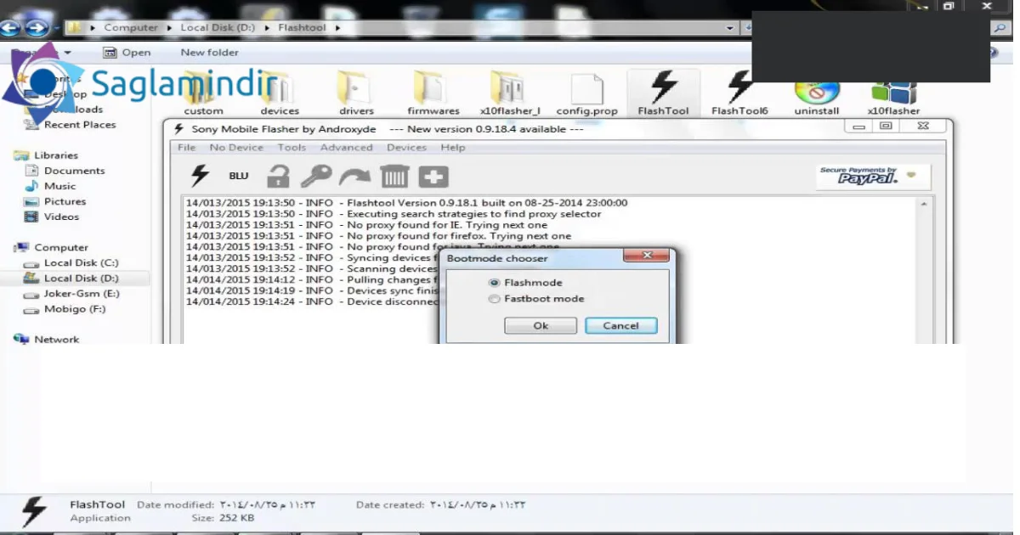1020x535 pixels.
Task: Click the trash can toolbar icon
Action: coord(394,176)
